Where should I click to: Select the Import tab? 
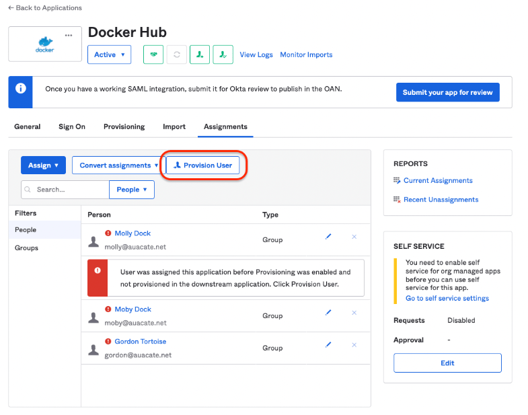click(x=174, y=126)
